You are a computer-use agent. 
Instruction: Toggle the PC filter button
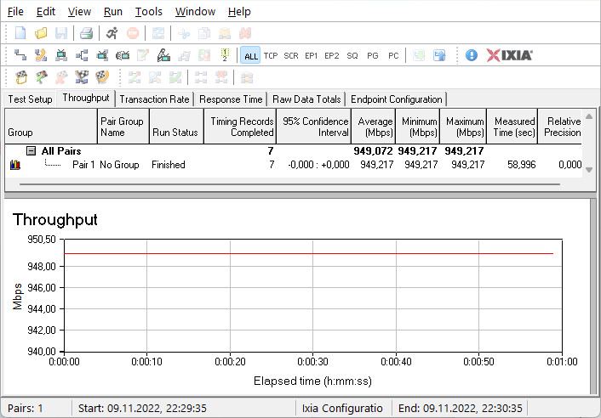(x=393, y=56)
